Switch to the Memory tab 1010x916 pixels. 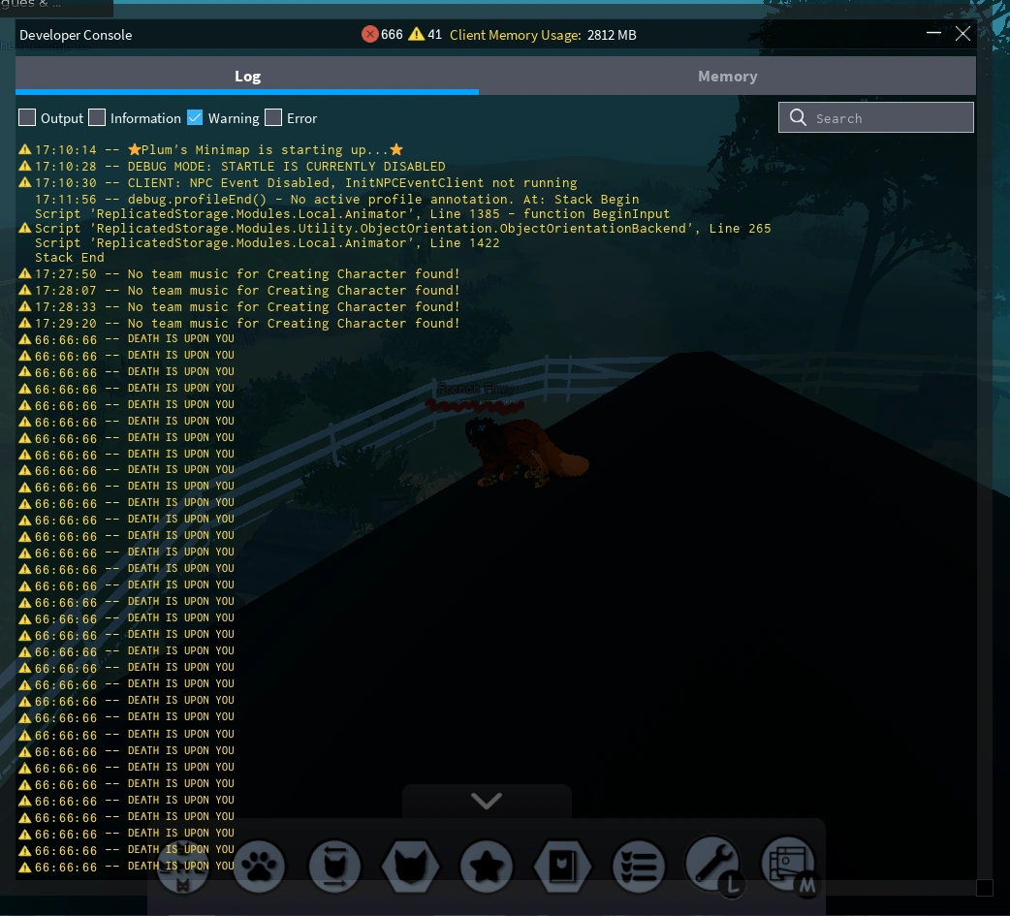coord(727,76)
